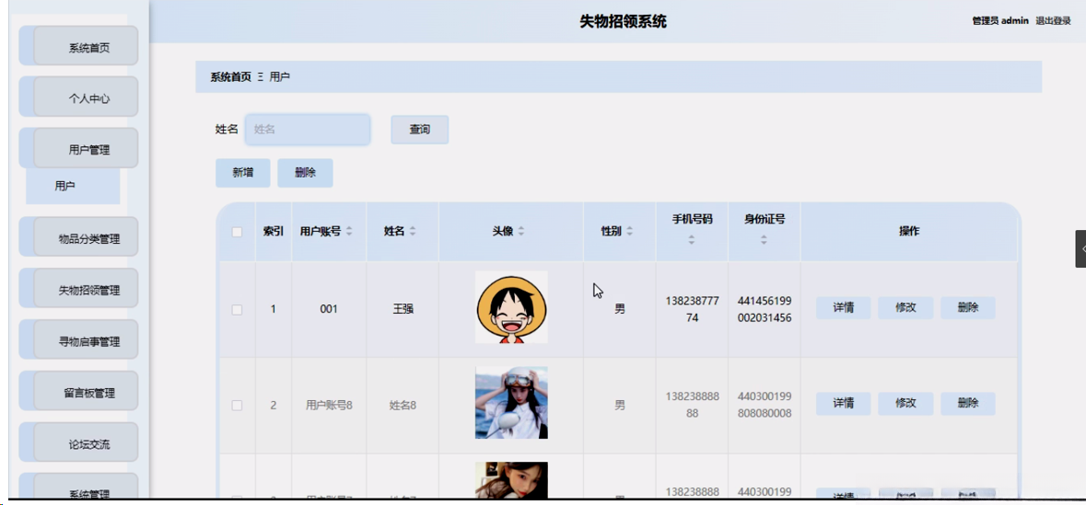Open 留言板管理 menu
The image size is (1086, 505).
point(85,391)
